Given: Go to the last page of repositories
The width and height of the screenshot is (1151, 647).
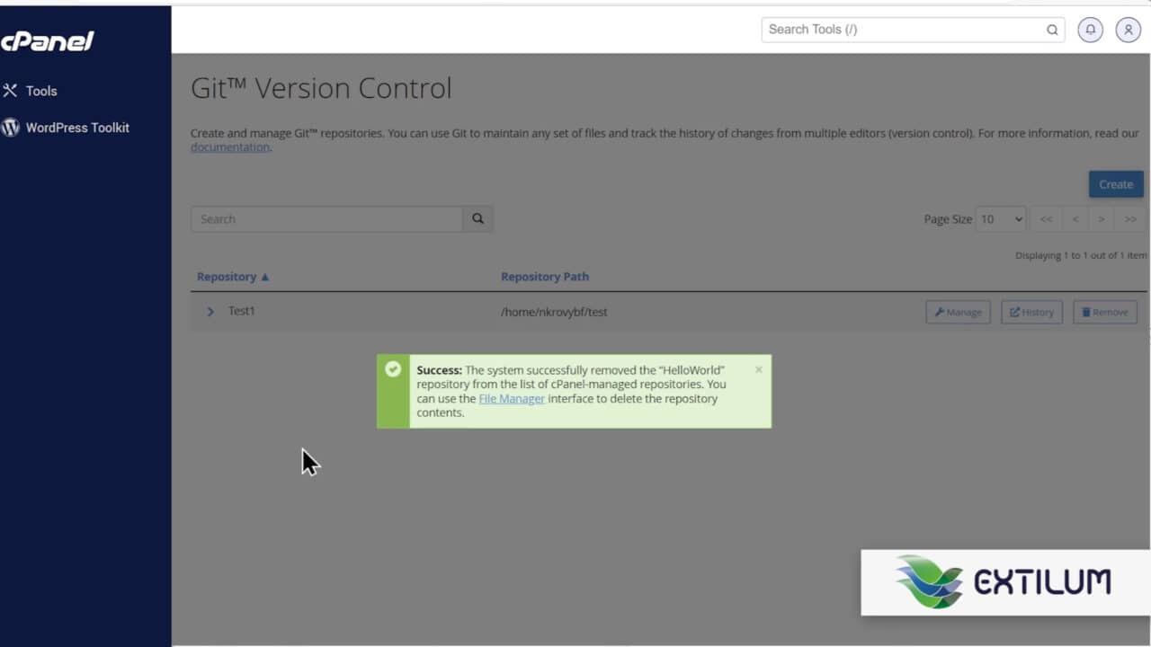Looking at the screenshot, I should tap(1129, 218).
